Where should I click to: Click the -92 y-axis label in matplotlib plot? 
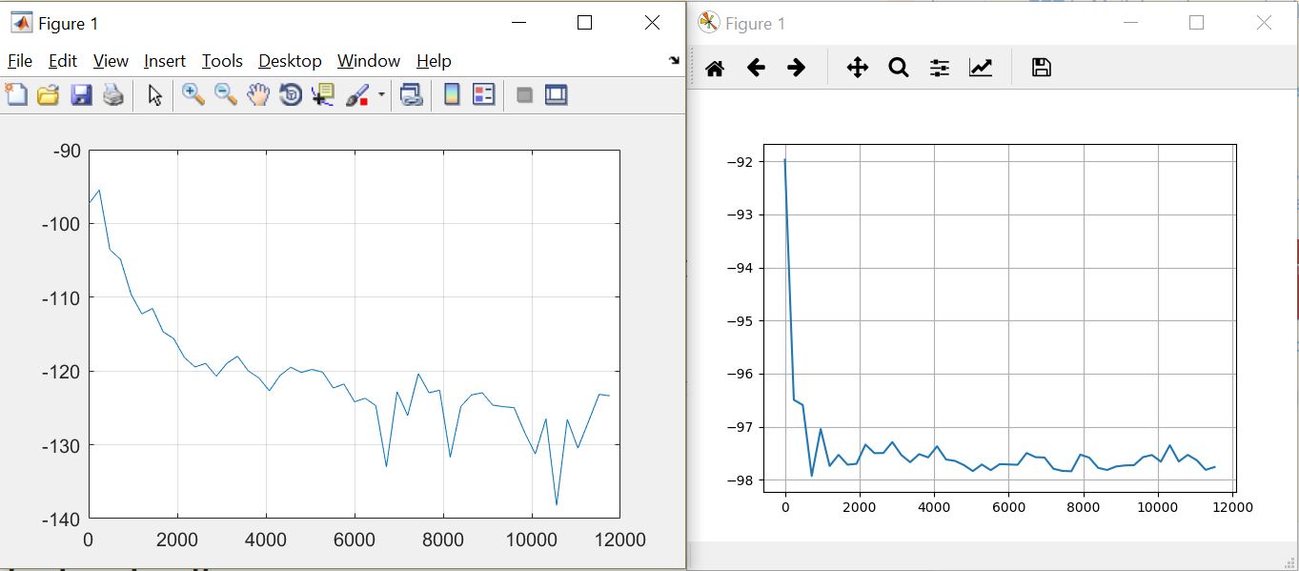pyautogui.click(x=739, y=162)
